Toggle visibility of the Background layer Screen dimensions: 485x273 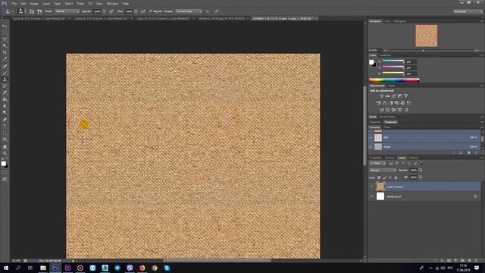click(371, 196)
